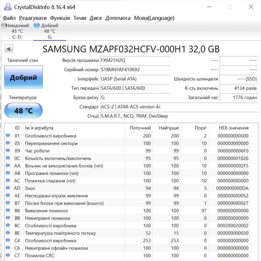Screen dimensions: 261x261
Task: Click the drive letter field G:
Action: 135,97
